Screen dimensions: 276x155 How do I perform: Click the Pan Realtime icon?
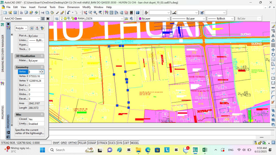85,13
